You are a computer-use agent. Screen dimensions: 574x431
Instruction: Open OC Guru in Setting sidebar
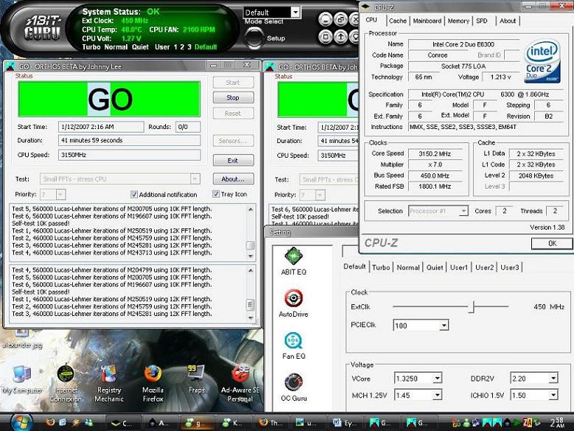point(293,387)
